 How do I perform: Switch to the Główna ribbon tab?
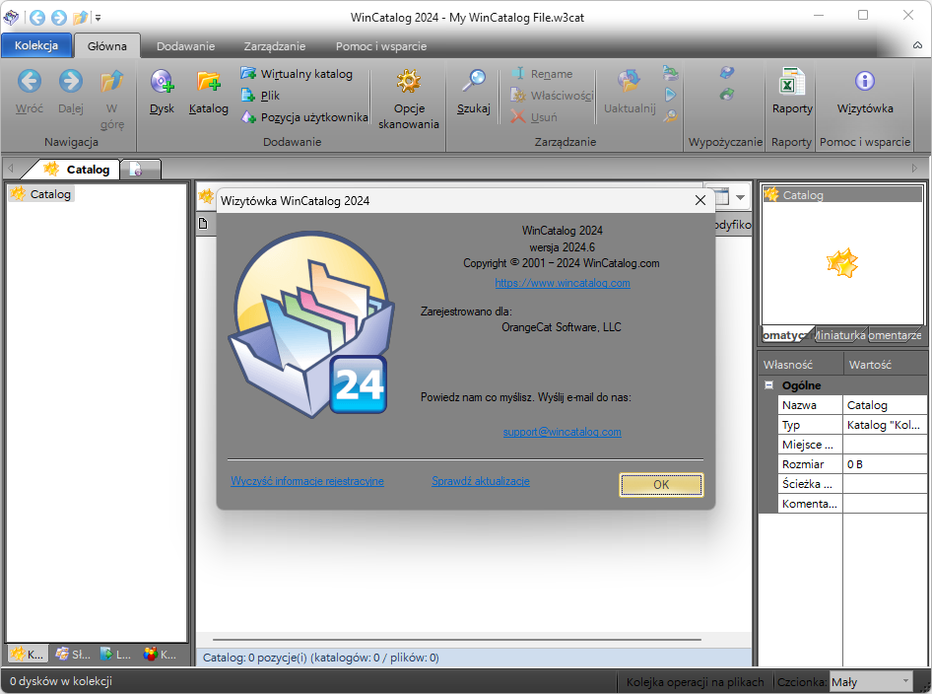click(x=107, y=45)
